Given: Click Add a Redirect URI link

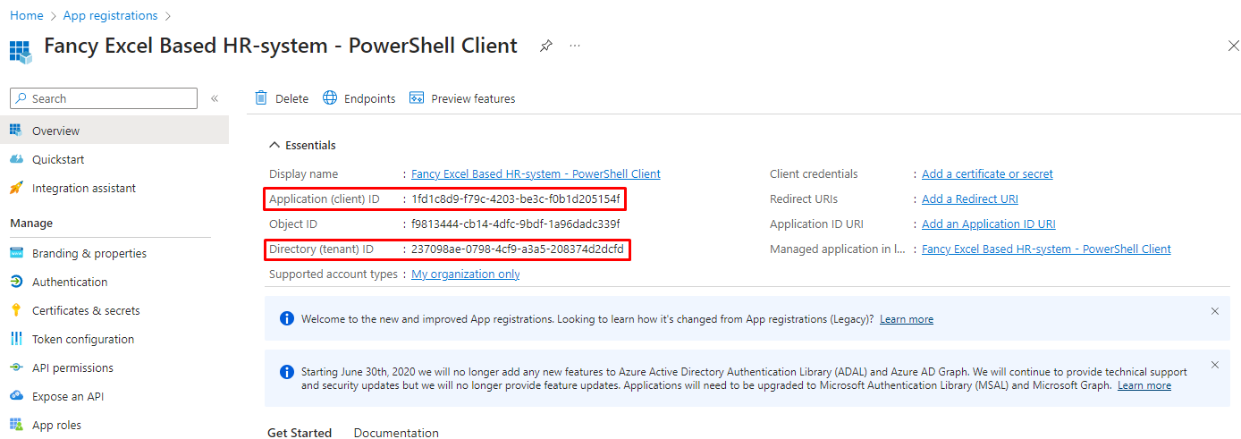Looking at the screenshot, I should pos(969,198).
